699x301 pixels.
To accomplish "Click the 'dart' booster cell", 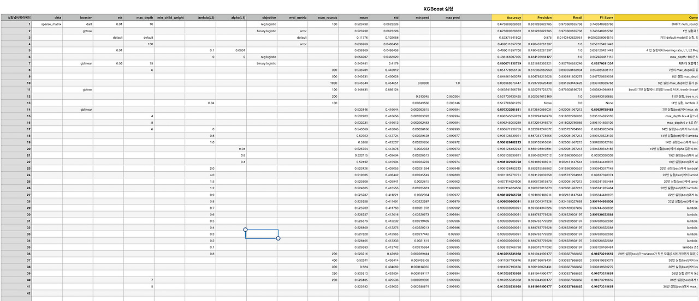I will (x=78, y=24).
